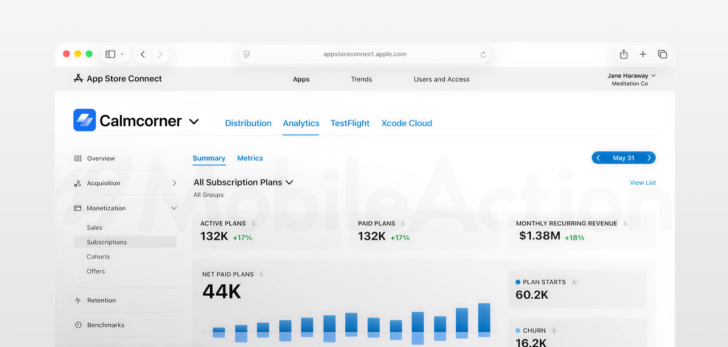This screenshot has width=728, height=347.
Task: Click the info icon next to Net Paid Plans
Action: pos(262,274)
